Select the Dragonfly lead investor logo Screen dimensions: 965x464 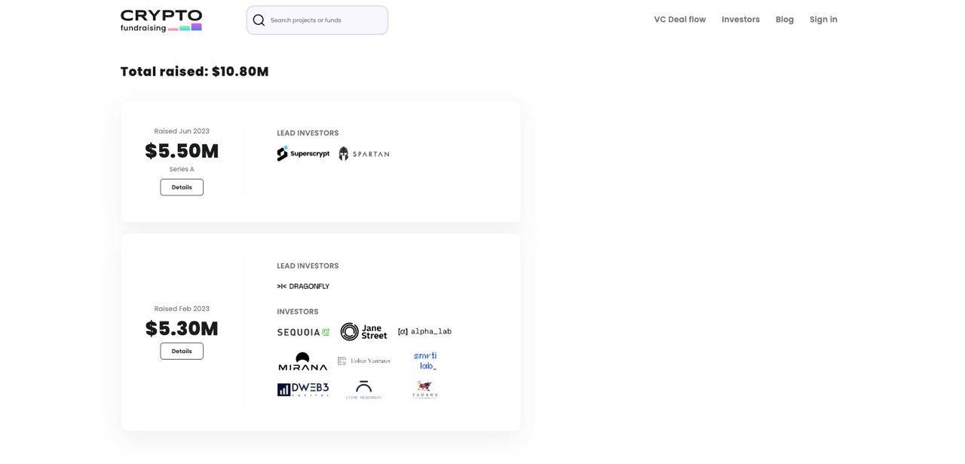pos(303,287)
